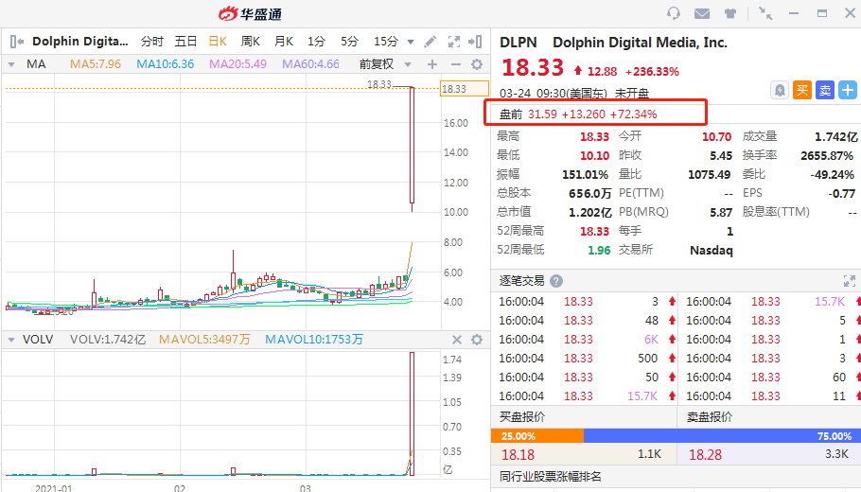Zoom out chart with minus icon
The height and width of the screenshot is (492, 861).
tap(455, 64)
